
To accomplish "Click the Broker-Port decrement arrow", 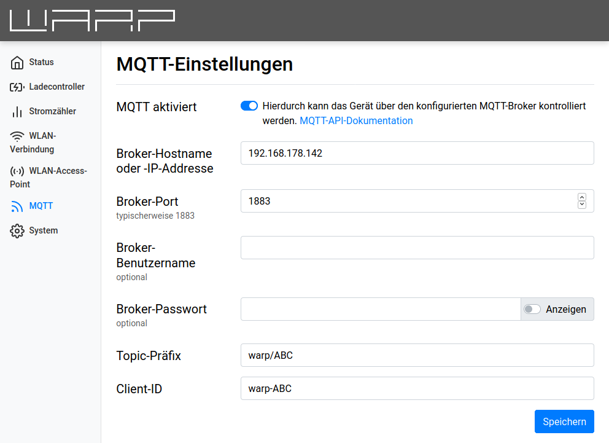I will (581, 204).
